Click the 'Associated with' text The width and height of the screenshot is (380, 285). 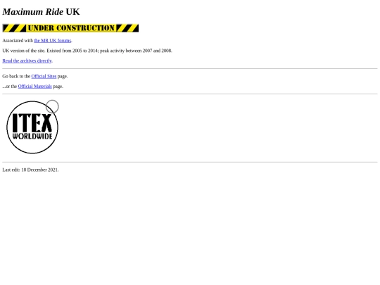(x=18, y=41)
